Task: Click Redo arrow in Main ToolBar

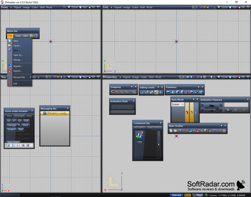Action: coord(220,131)
